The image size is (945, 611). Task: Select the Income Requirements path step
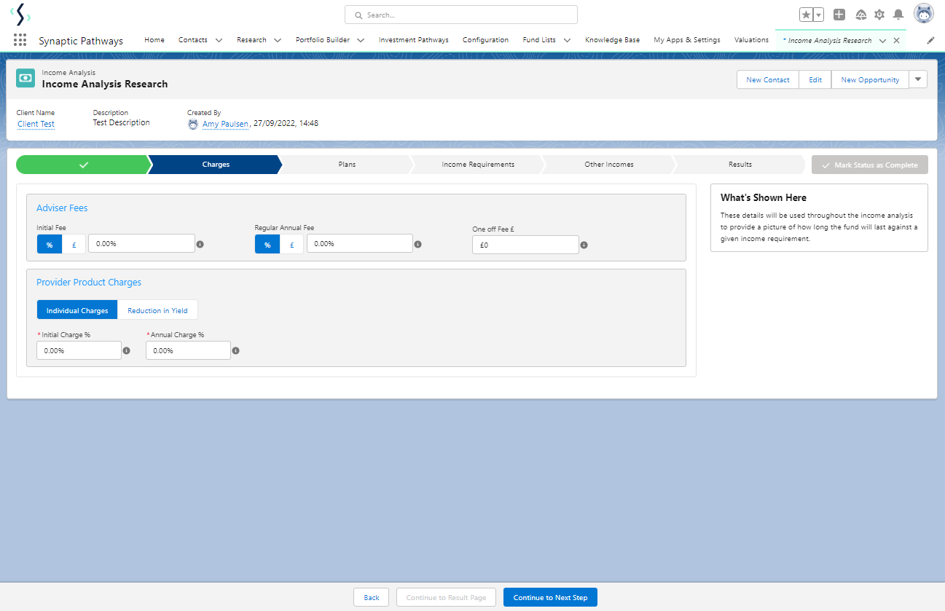click(x=478, y=165)
